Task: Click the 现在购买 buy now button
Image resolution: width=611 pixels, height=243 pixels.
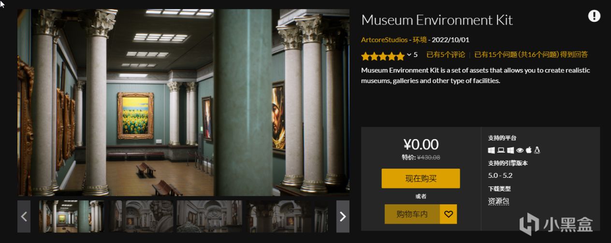Action: click(x=421, y=178)
